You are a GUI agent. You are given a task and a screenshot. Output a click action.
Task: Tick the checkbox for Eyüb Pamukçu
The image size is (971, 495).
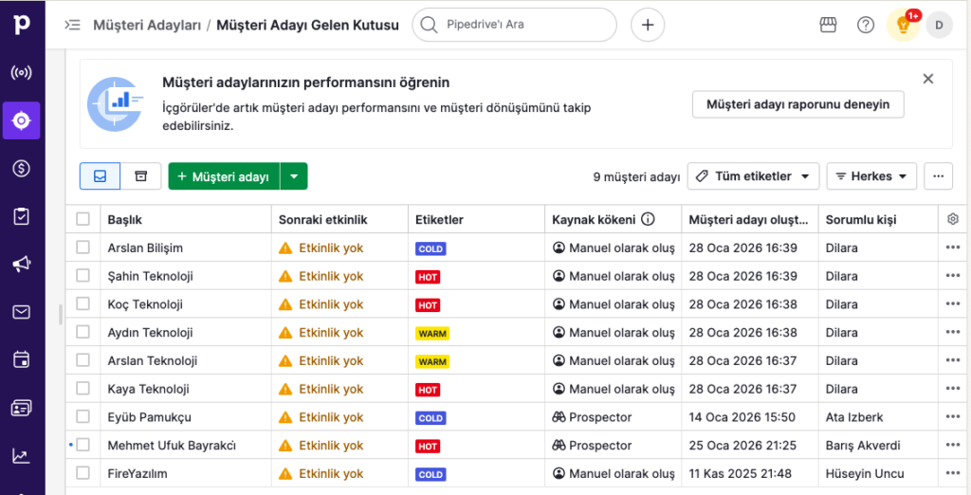(x=83, y=417)
